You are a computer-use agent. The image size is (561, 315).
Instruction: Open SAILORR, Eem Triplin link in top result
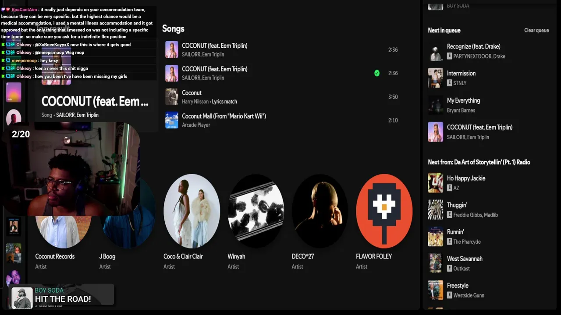pyautogui.click(x=77, y=115)
